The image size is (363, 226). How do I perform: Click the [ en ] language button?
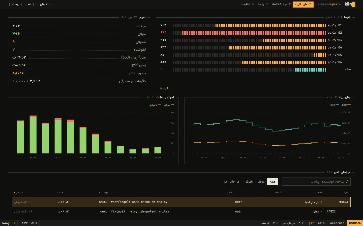coord(29,4)
